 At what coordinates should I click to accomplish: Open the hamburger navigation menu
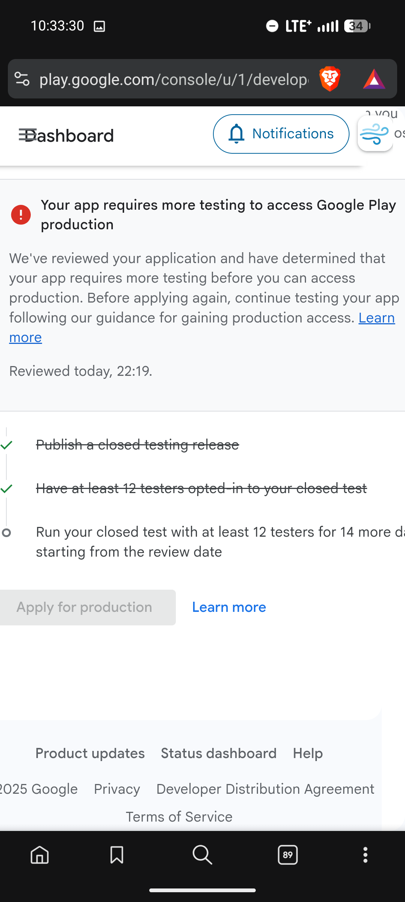coord(27,135)
